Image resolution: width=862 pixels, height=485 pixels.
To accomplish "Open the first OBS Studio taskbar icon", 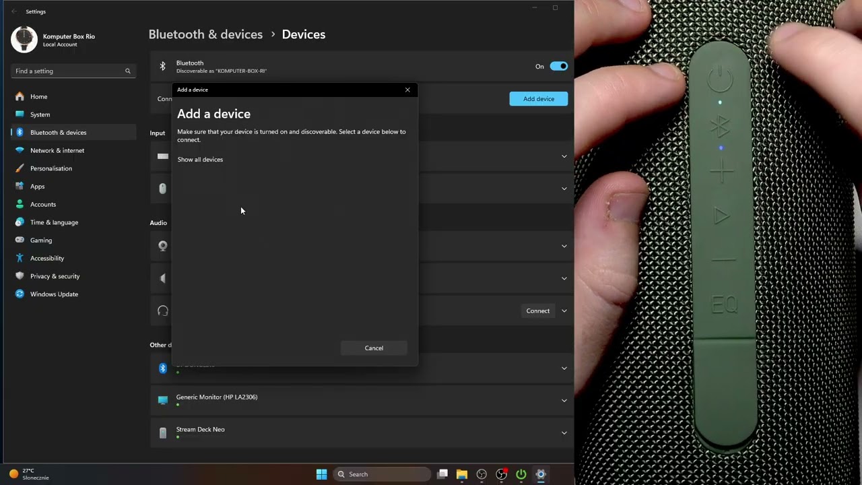I will pyautogui.click(x=482, y=474).
